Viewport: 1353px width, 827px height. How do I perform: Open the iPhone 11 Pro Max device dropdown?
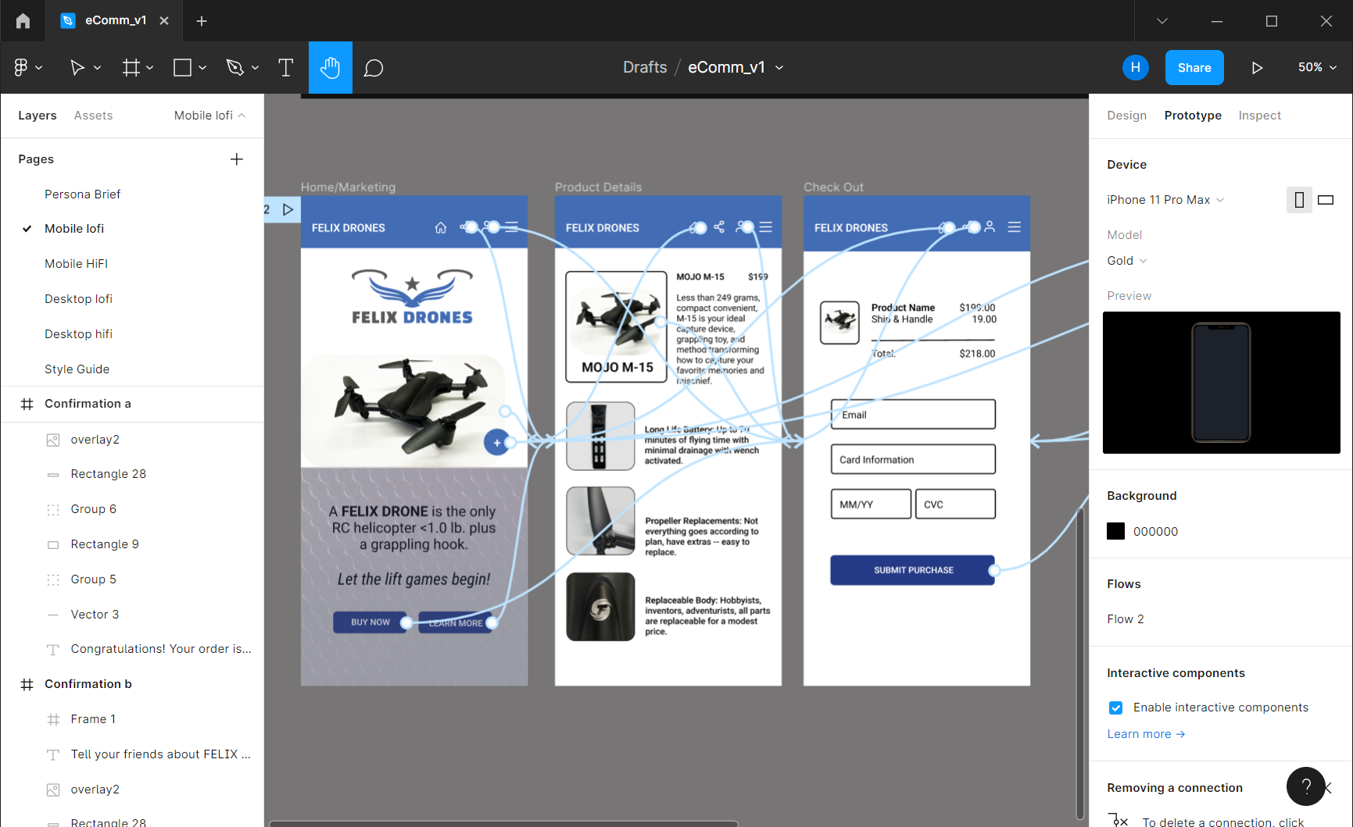click(x=1165, y=200)
